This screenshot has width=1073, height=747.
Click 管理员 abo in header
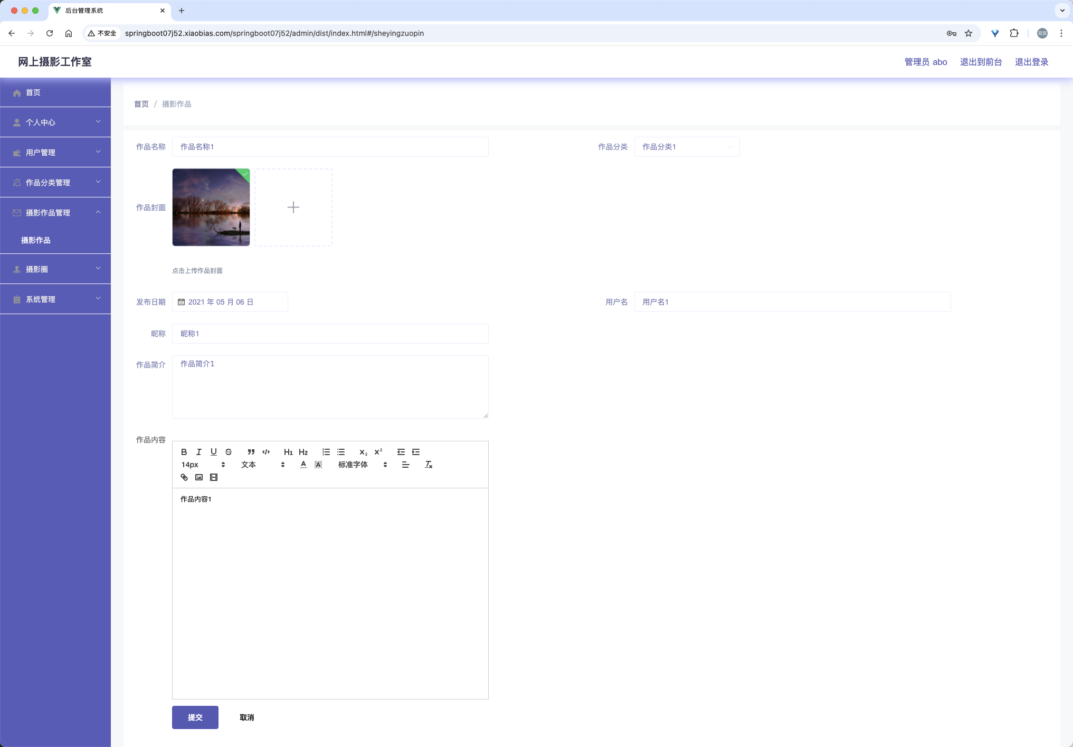pyautogui.click(x=926, y=62)
